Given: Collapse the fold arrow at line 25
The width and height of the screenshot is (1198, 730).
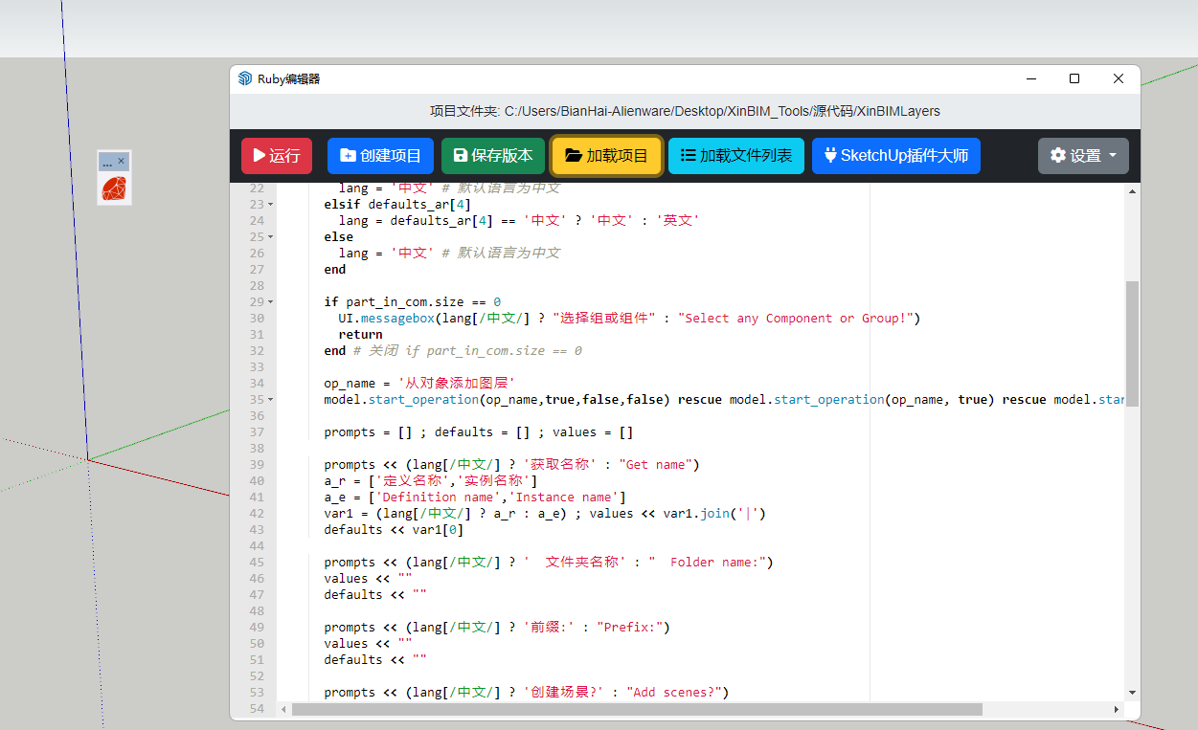Looking at the screenshot, I should [270, 237].
